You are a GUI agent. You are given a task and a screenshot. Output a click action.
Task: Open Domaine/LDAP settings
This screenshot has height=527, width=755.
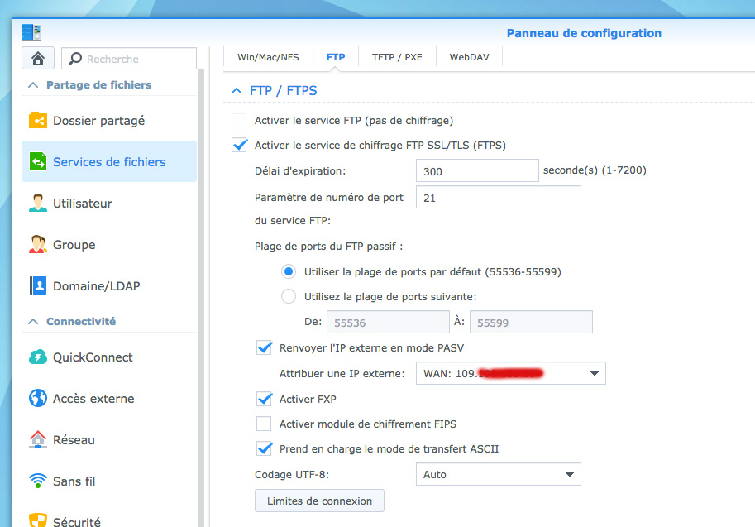(96, 286)
